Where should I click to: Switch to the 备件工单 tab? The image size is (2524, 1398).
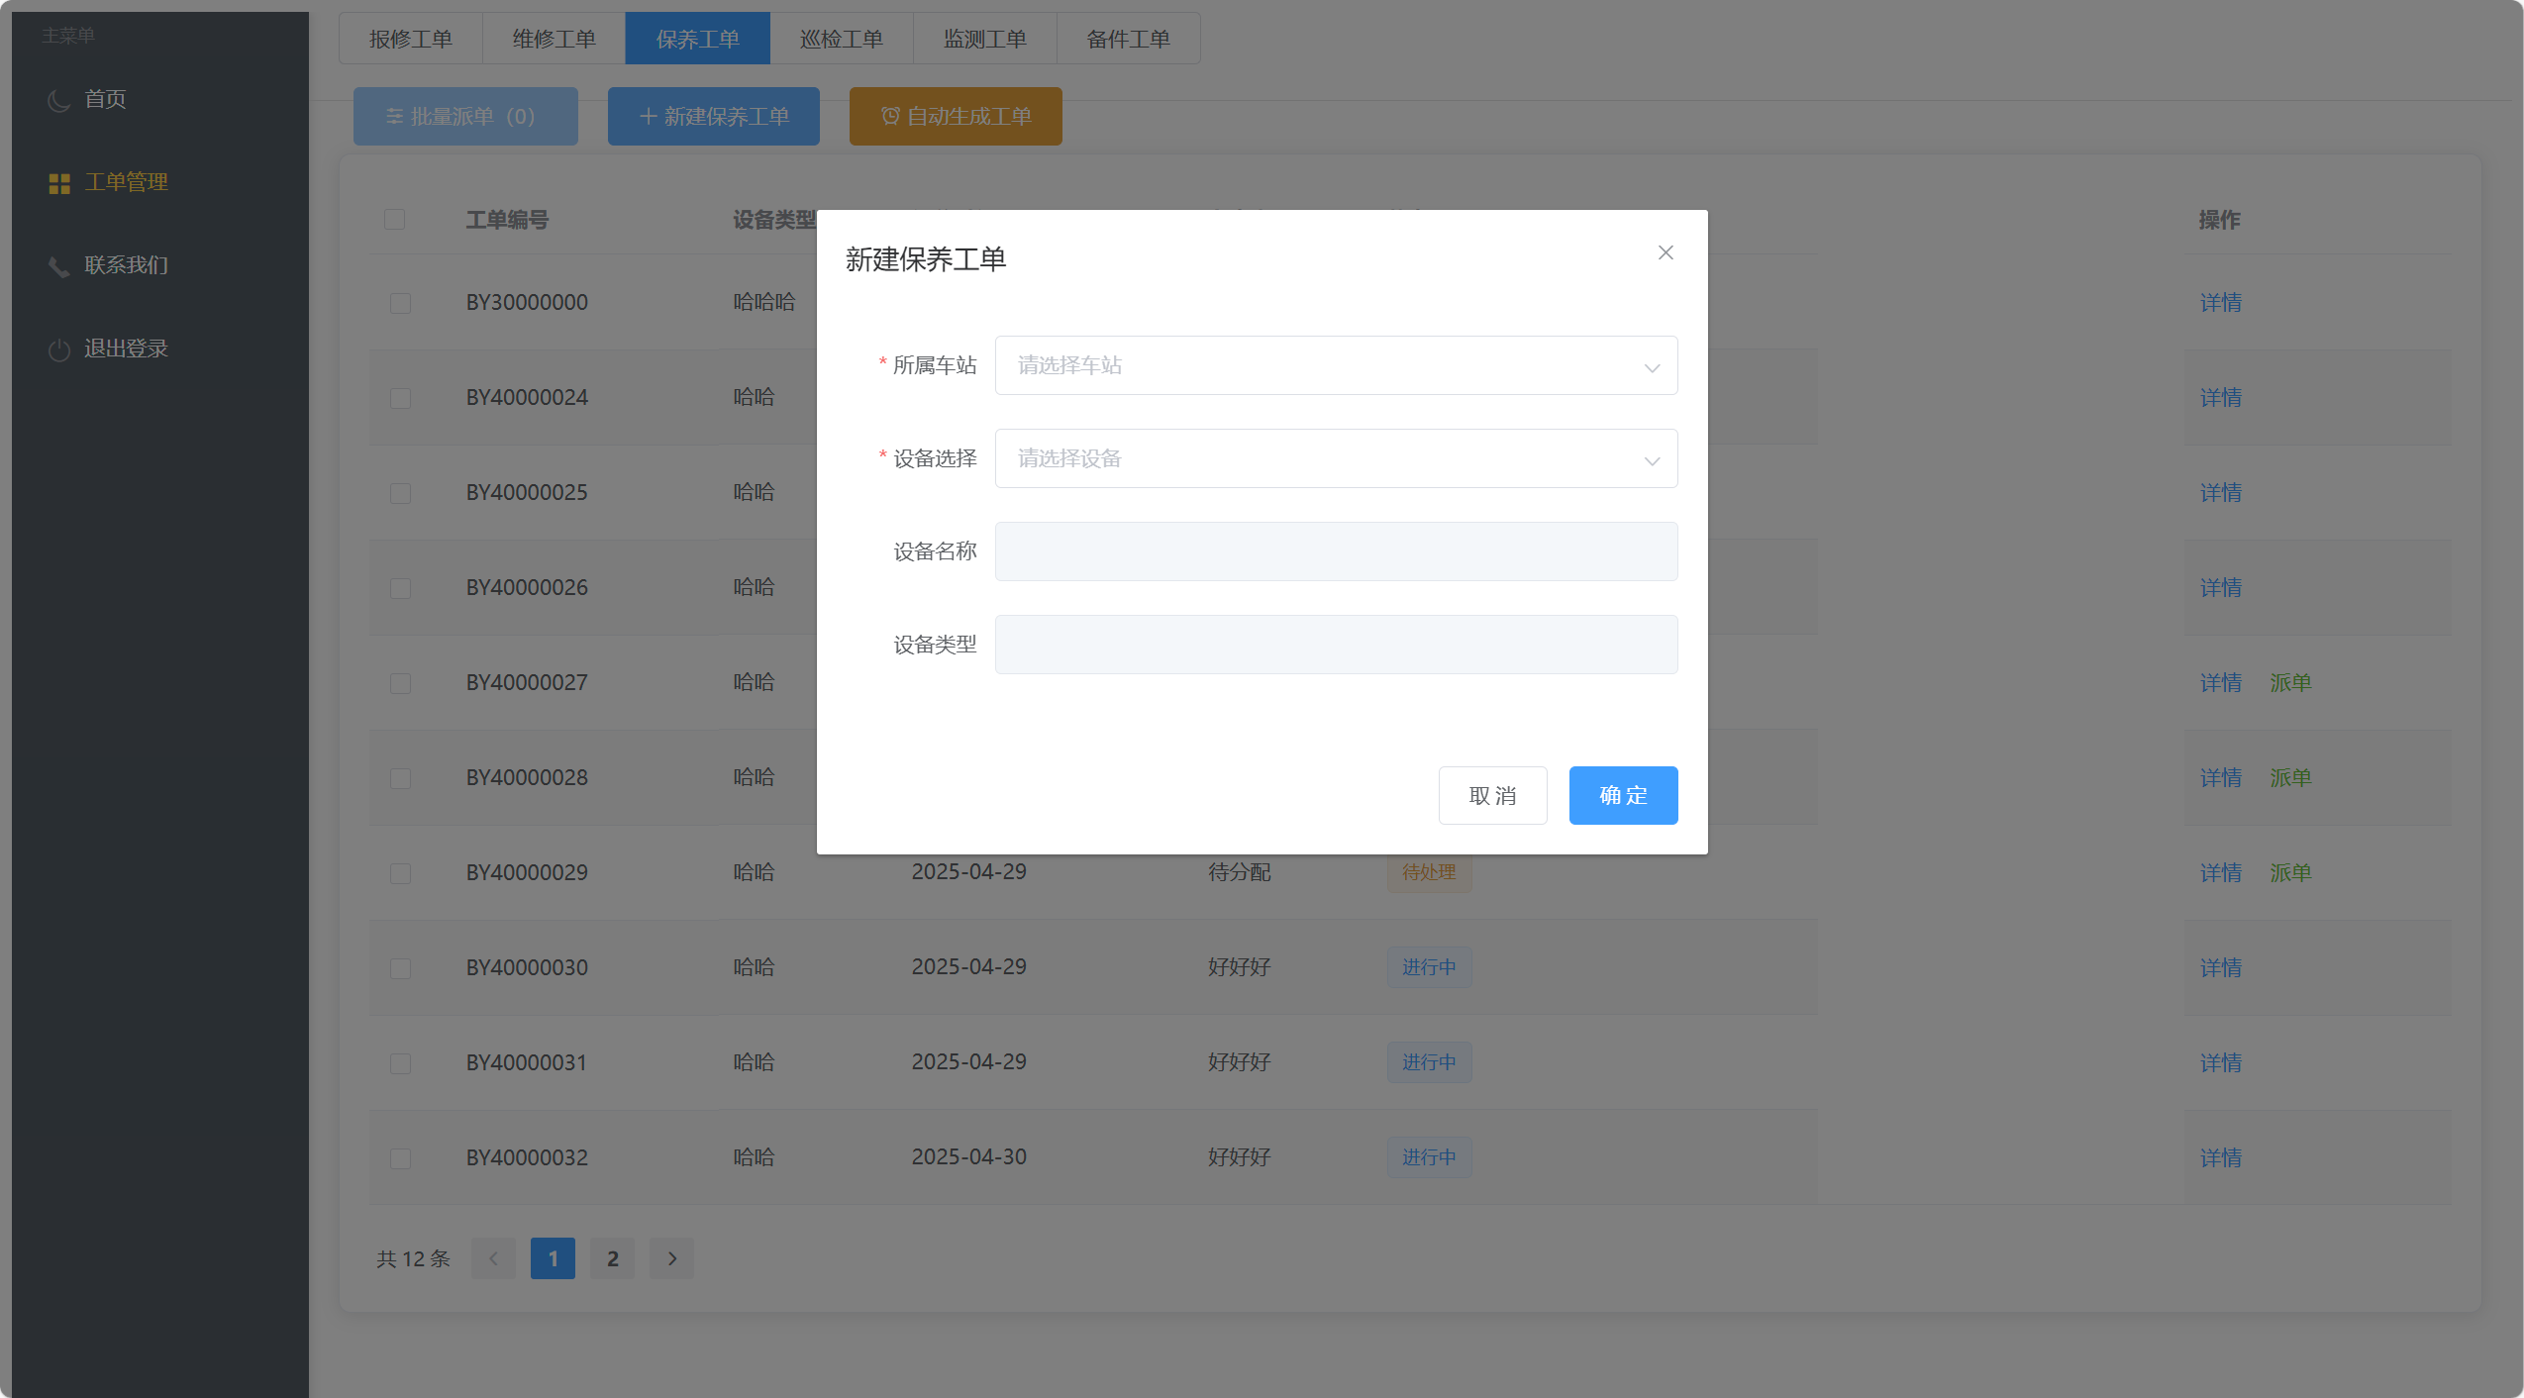click(x=1128, y=39)
